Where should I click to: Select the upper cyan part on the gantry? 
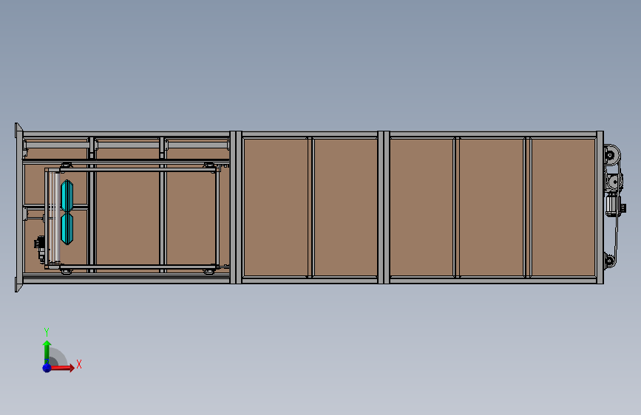(67, 196)
